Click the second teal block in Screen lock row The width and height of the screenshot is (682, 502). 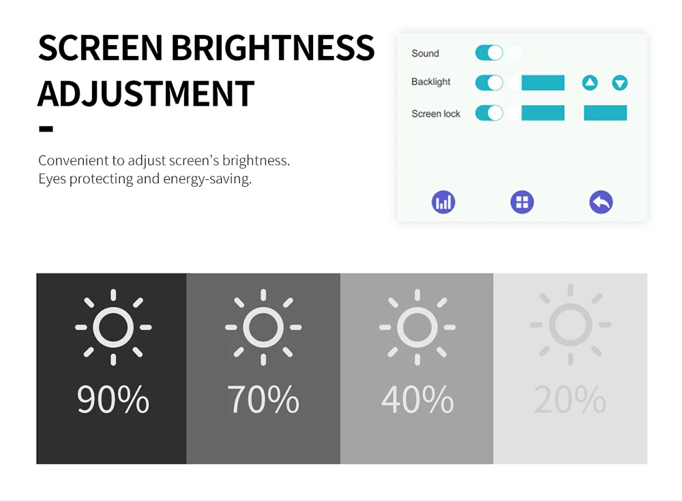(x=605, y=113)
